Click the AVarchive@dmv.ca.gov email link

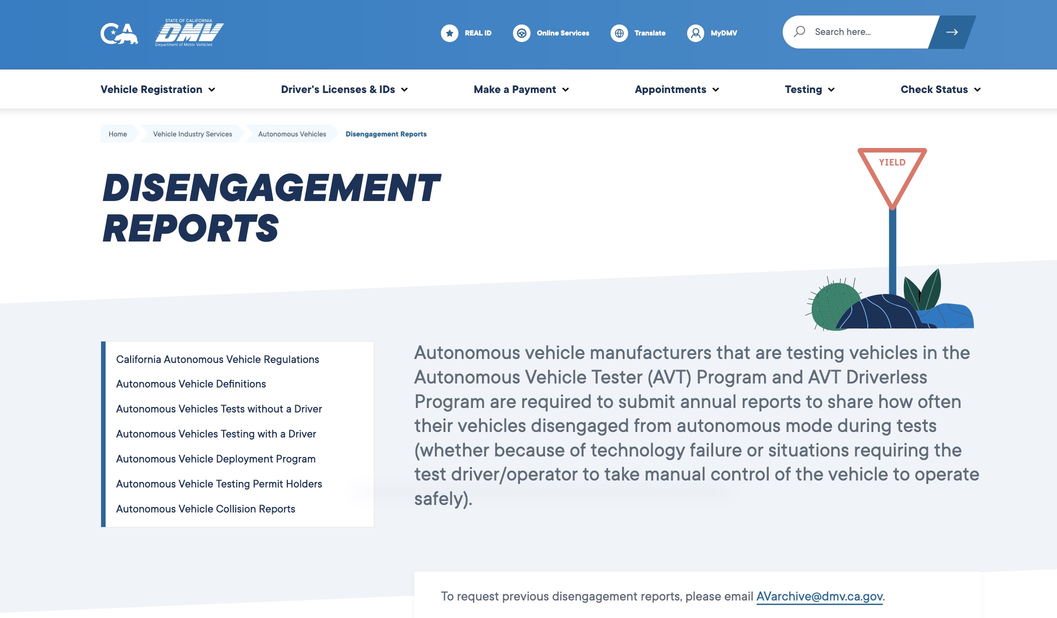coord(819,596)
